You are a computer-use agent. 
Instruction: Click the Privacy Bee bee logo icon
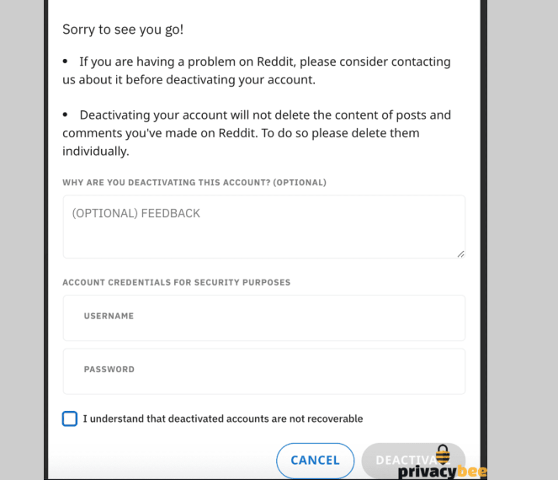443,455
